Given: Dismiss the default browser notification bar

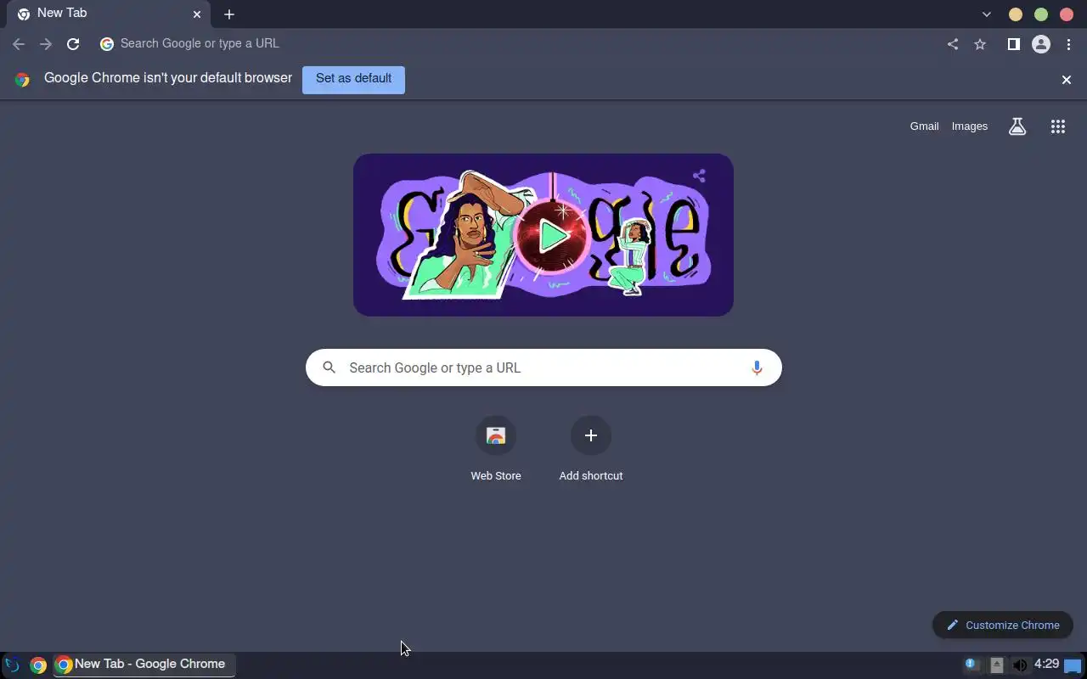Looking at the screenshot, I should point(1067,80).
